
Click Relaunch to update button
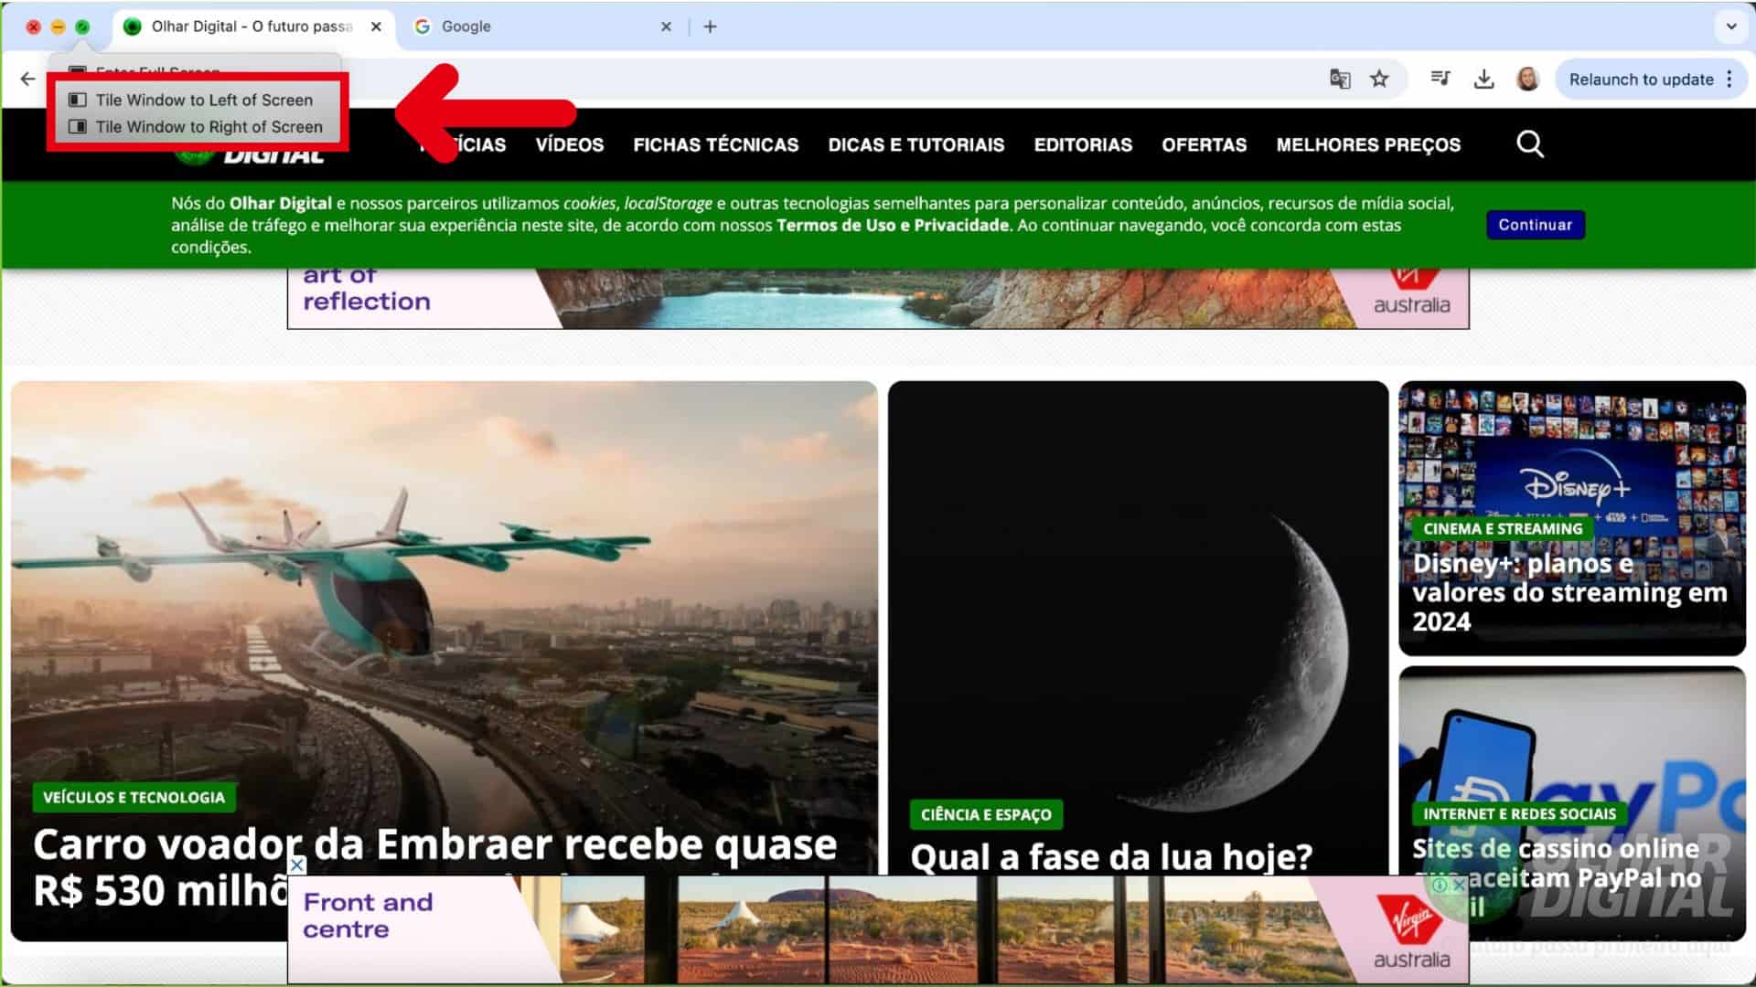1641,80
